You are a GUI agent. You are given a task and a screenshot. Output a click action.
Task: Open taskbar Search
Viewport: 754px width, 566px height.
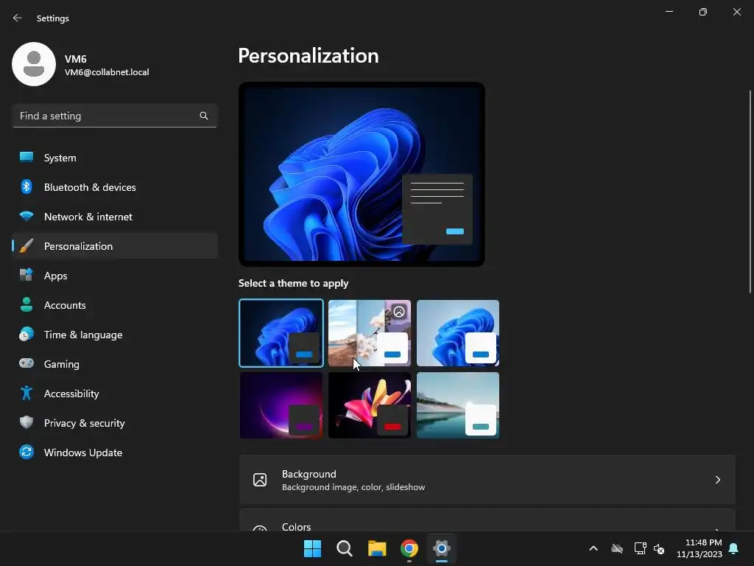point(345,548)
